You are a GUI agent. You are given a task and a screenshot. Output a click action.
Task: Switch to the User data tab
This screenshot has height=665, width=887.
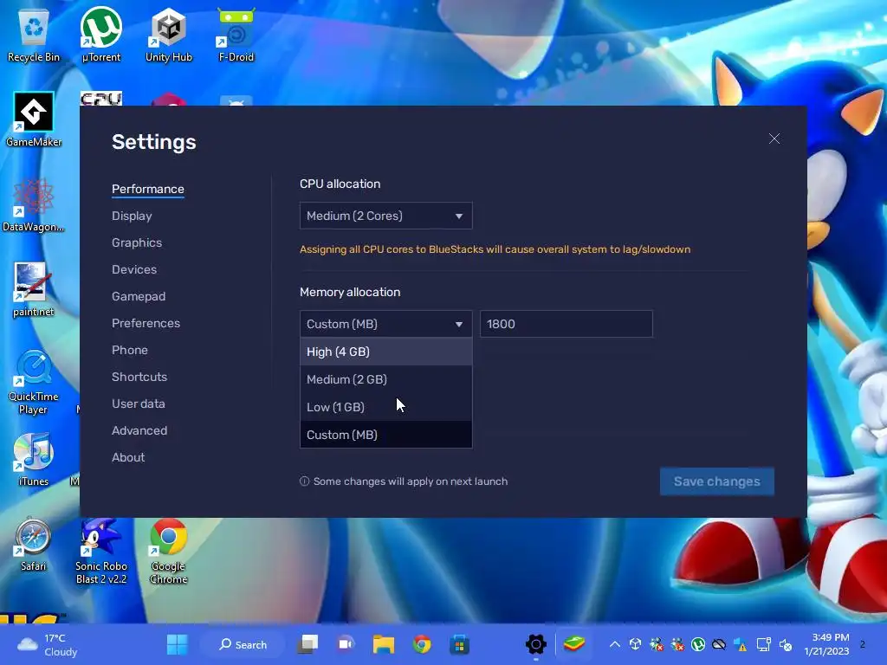(138, 404)
